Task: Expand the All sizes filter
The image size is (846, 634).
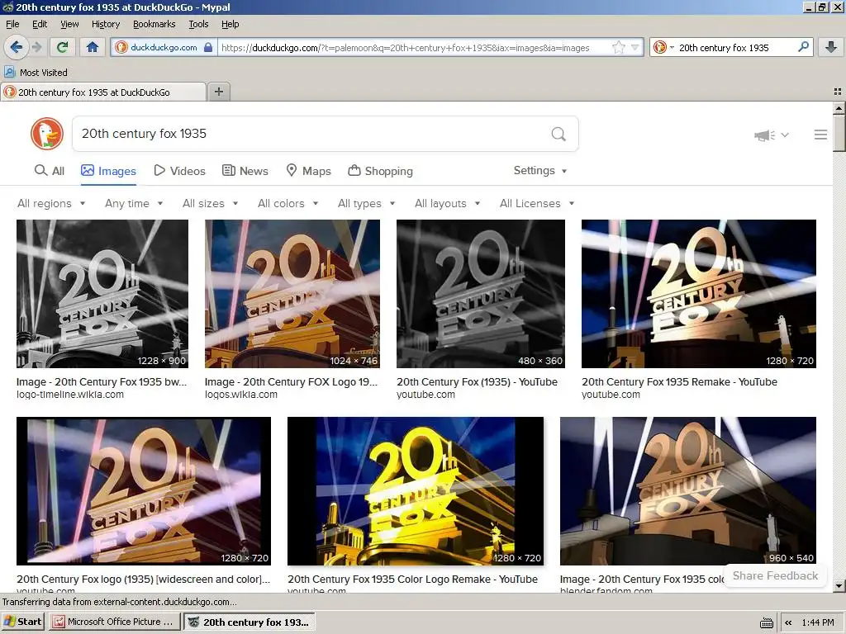Action: (x=210, y=203)
